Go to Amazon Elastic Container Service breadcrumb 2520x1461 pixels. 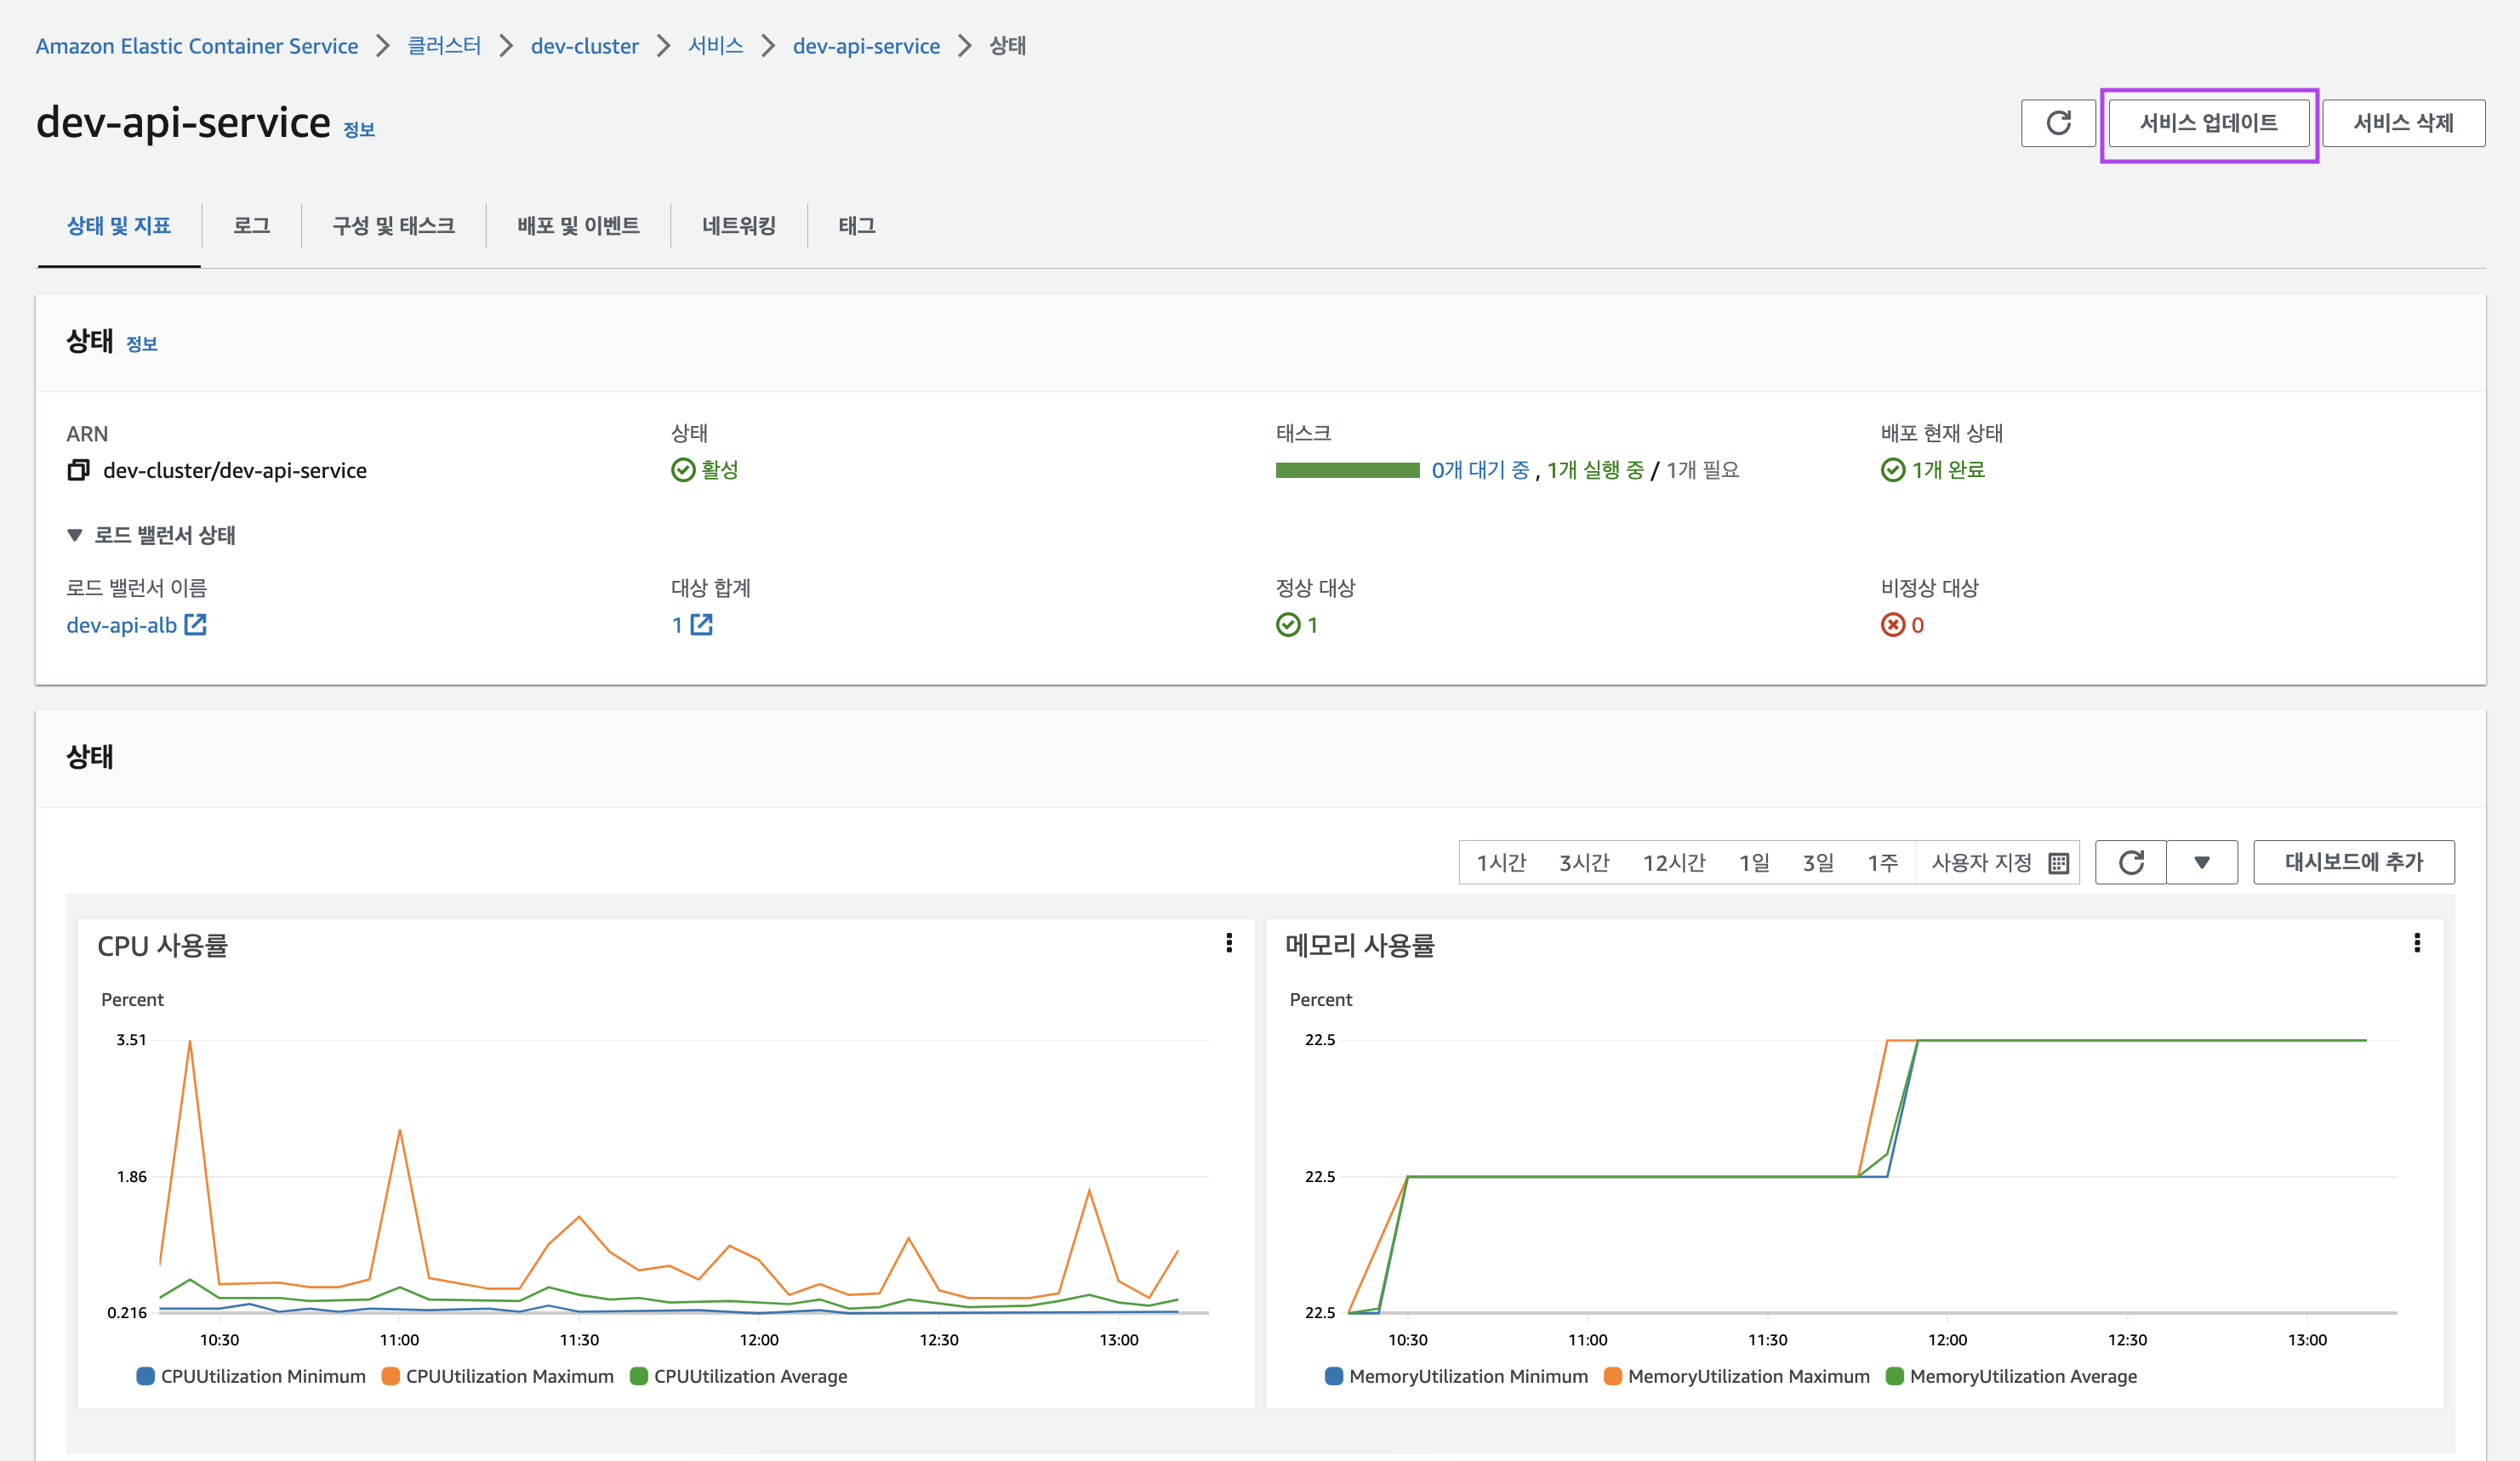[197, 46]
